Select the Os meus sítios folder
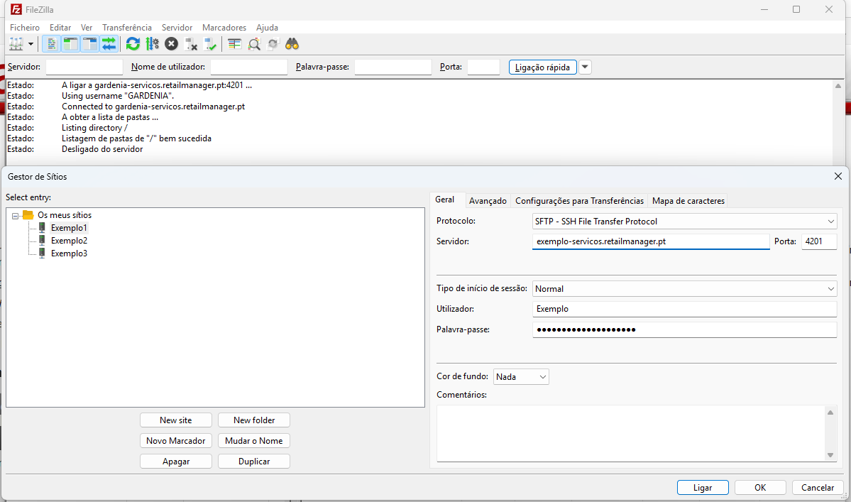Screen dimensions: 851x502 (x=65, y=215)
